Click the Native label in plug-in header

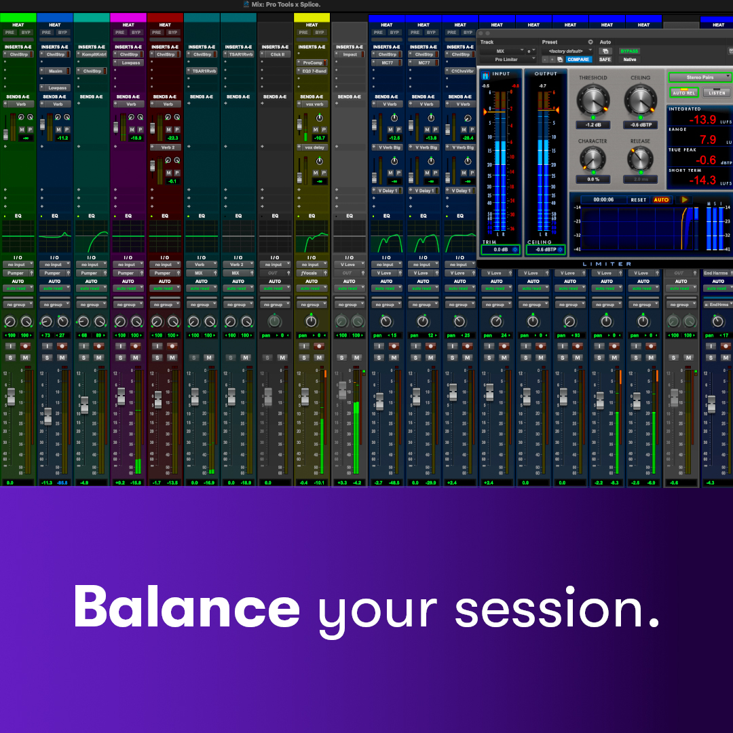tap(629, 59)
